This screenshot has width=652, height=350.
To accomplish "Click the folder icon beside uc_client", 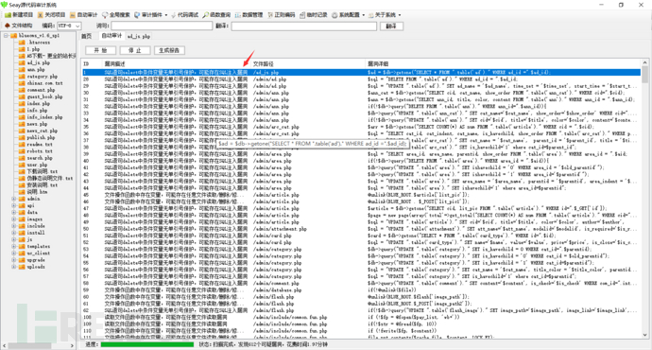I will point(22,253).
